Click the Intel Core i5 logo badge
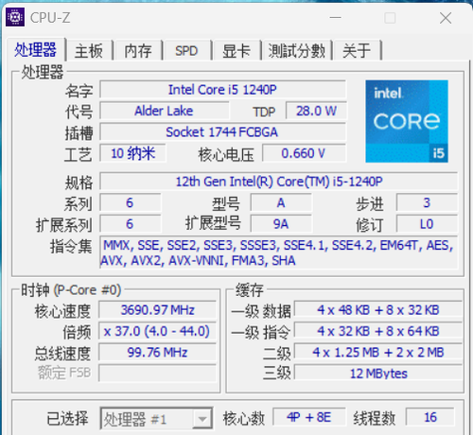The height and width of the screenshot is (435, 473). (407, 121)
